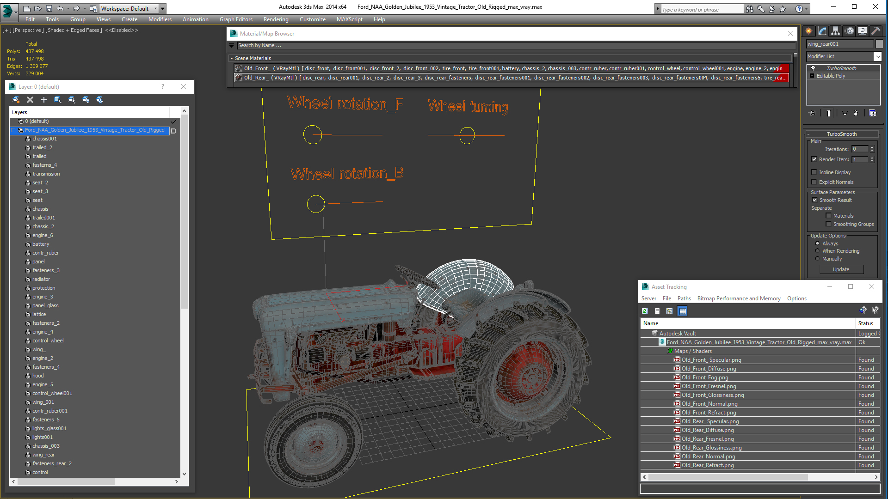This screenshot has width=888, height=499.
Task: Click the Redo arrow icon
Action: click(76, 8)
